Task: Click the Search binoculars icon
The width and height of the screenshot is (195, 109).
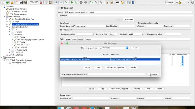Action: tap(118, 2)
